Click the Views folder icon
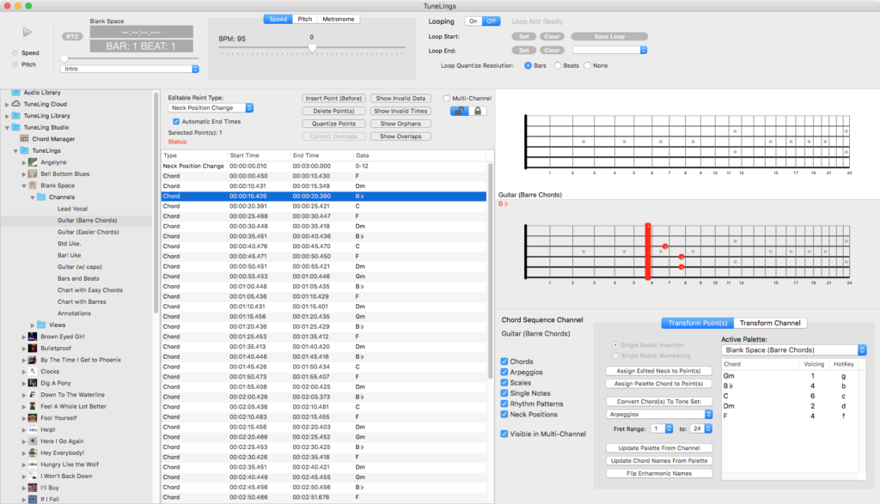The width and height of the screenshot is (880, 504). 41,325
